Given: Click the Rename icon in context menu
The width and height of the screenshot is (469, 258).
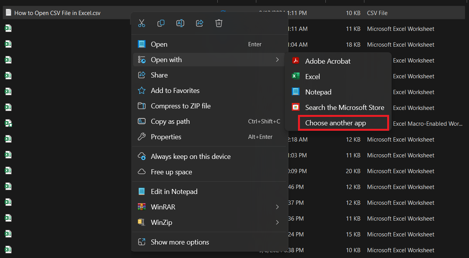Looking at the screenshot, I should click(180, 23).
